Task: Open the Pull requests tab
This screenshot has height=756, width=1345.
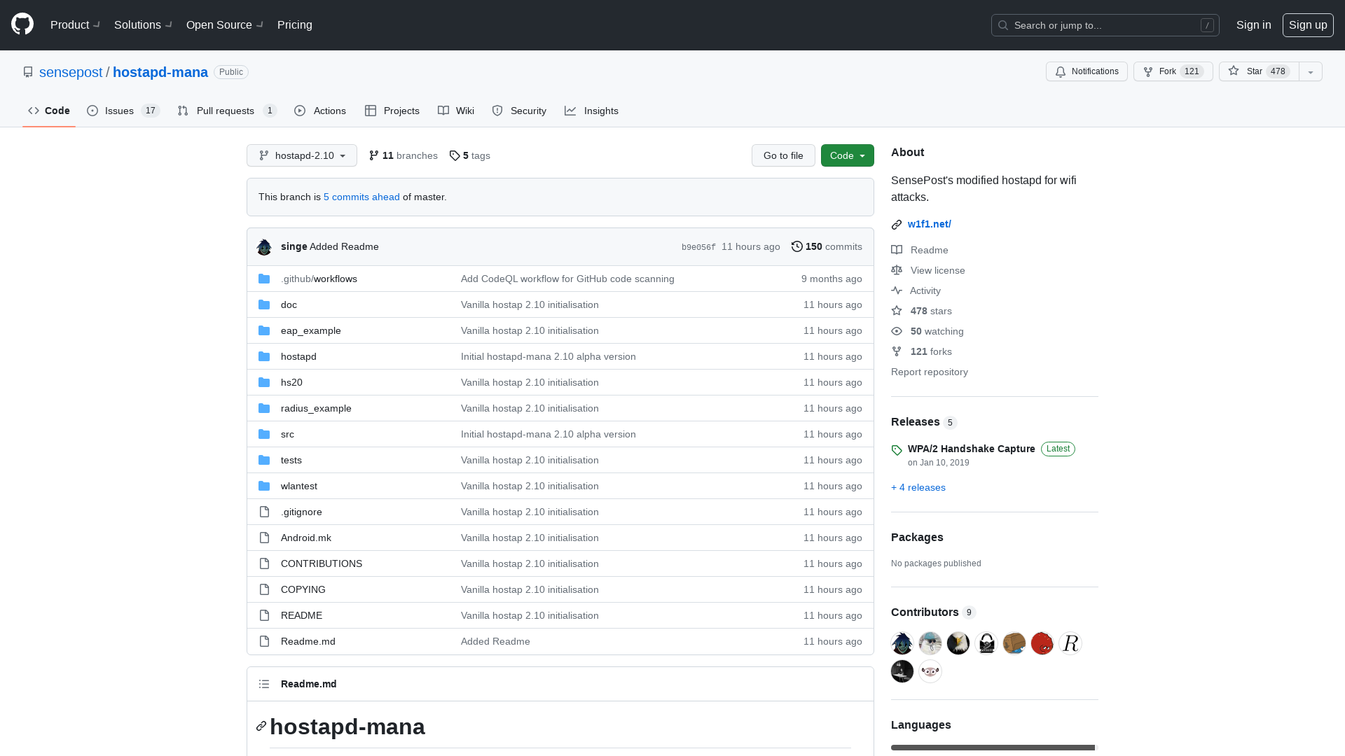Action: point(227,111)
